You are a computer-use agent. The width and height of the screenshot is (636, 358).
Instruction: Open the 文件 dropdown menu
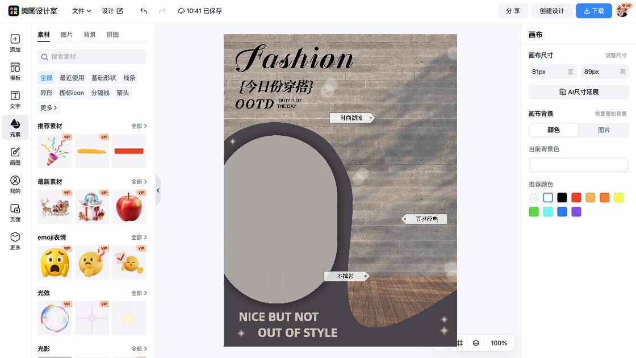click(81, 11)
